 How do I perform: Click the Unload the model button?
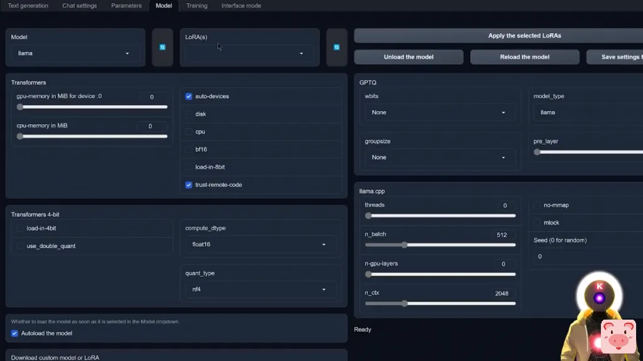(x=409, y=57)
